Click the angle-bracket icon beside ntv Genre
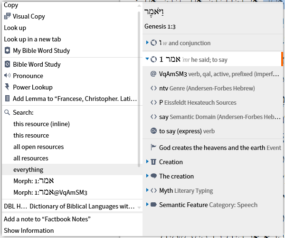285x238 pixels. [x=153, y=88]
